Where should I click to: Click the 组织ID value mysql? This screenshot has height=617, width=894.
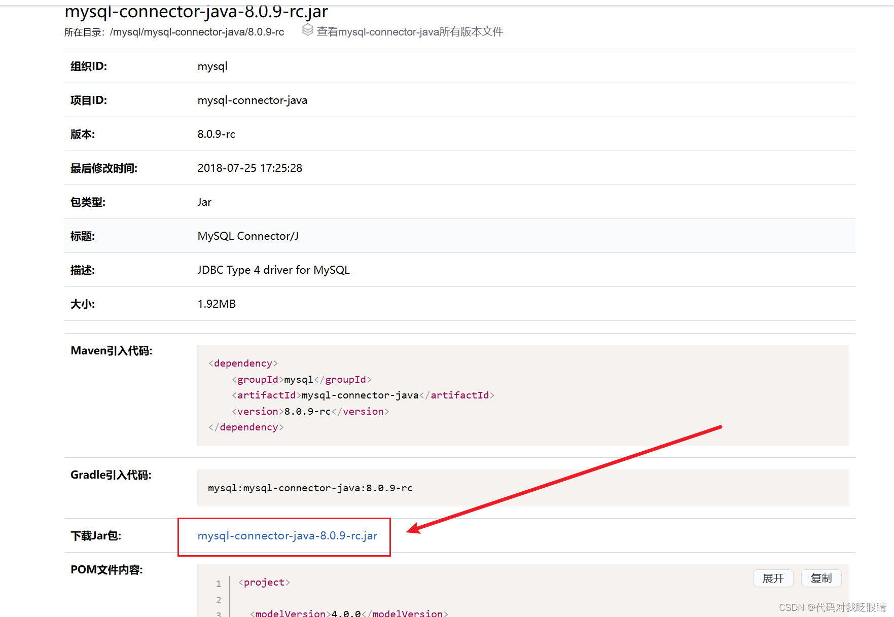click(212, 66)
